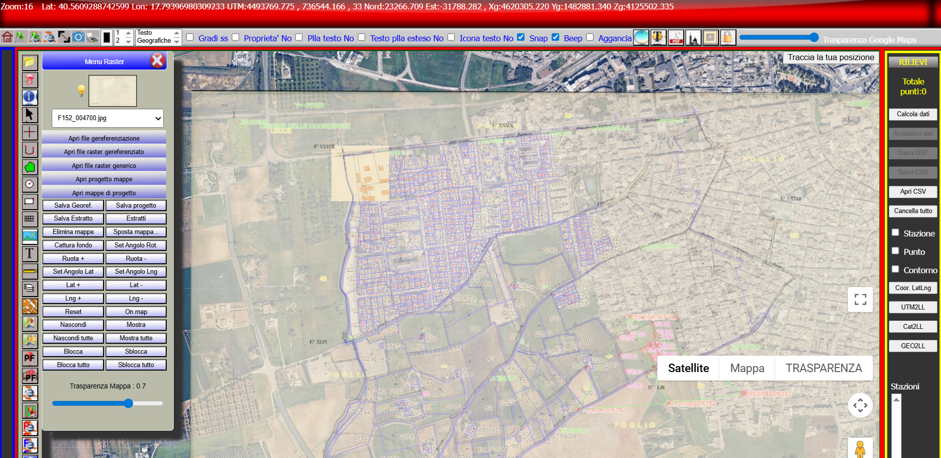Click Apri progetto mappe
The width and height of the screenshot is (941, 458).
click(104, 179)
